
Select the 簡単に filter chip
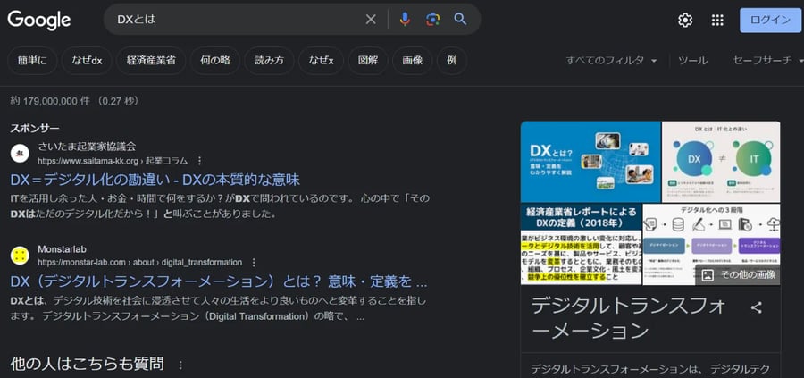[32, 61]
